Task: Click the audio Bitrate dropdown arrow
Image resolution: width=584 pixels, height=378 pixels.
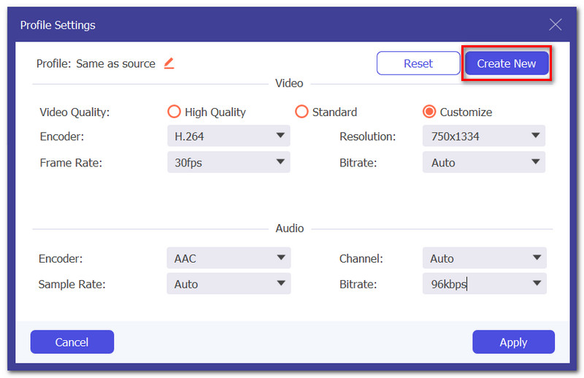Action: tap(537, 283)
